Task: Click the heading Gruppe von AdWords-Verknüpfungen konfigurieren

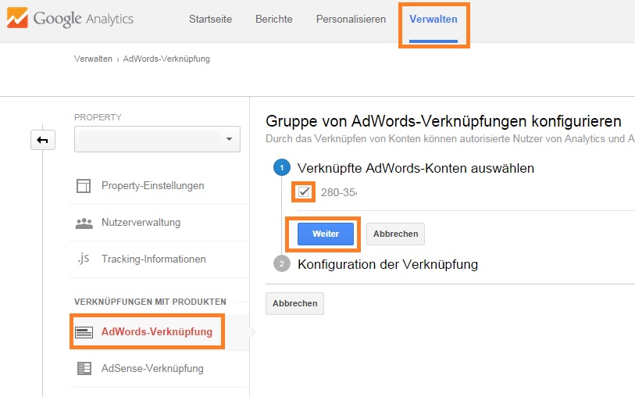Action: (x=444, y=121)
